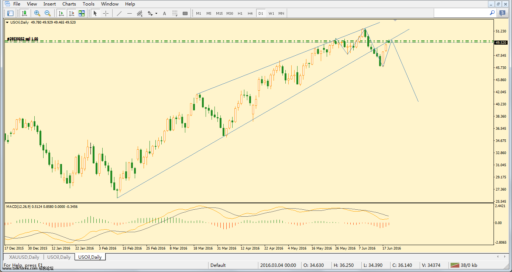This screenshot has height=272, width=512.
Task: Switch to H1 timeframe
Action: 240,13
